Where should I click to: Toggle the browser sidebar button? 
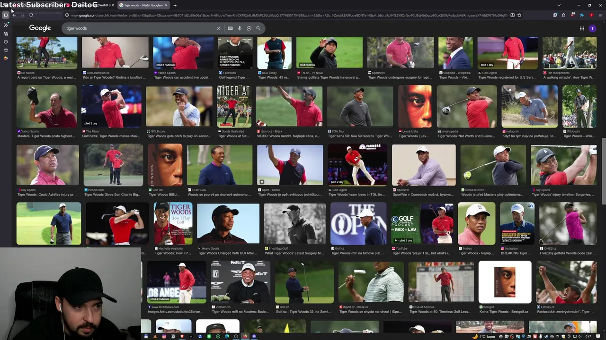[6, 15]
